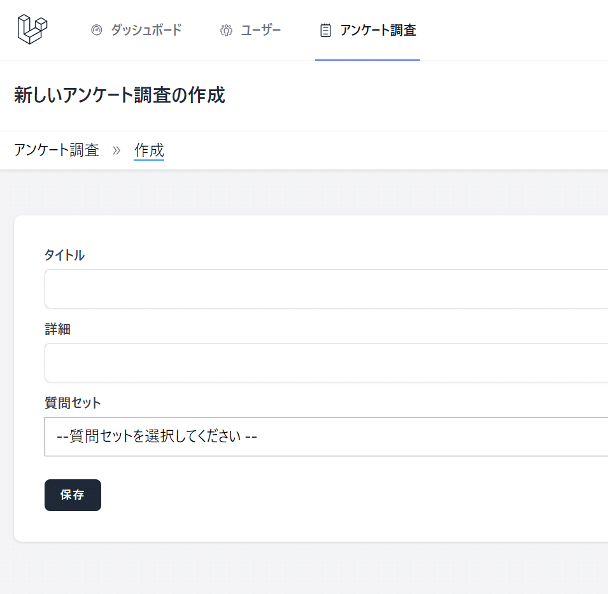Focus the タイトル input field
The height and width of the screenshot is (594, 608).
point(326,289)
